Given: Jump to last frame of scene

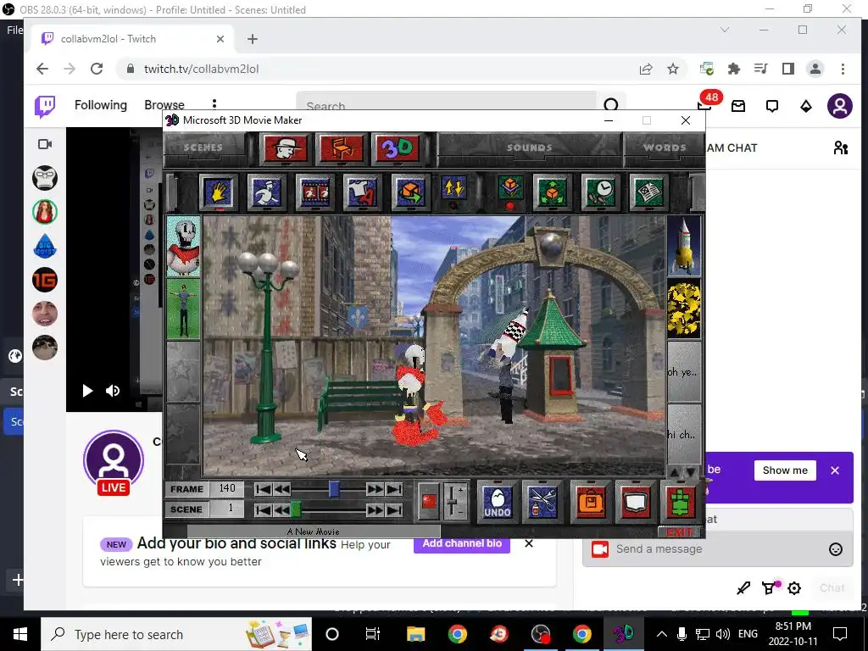Looking at the screenshot, I should [x=394, y=489].
